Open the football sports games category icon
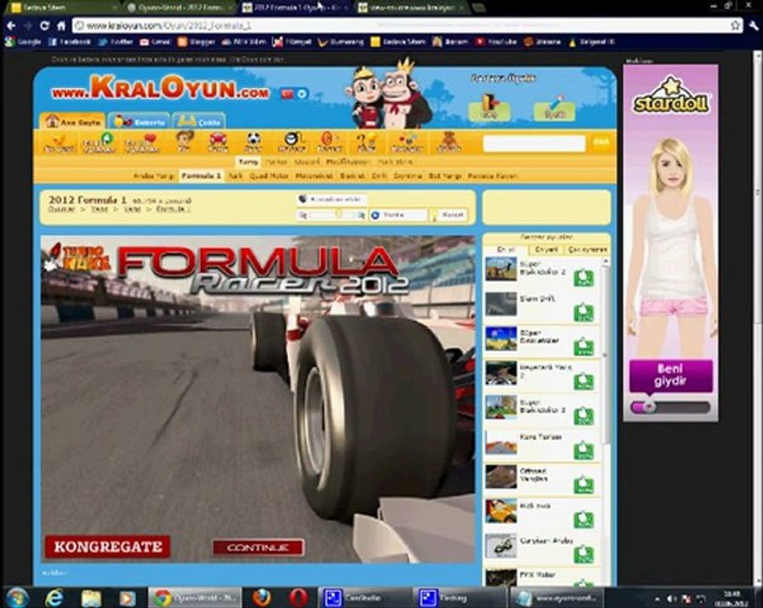The image size is (763, 608). click(253, 143)
